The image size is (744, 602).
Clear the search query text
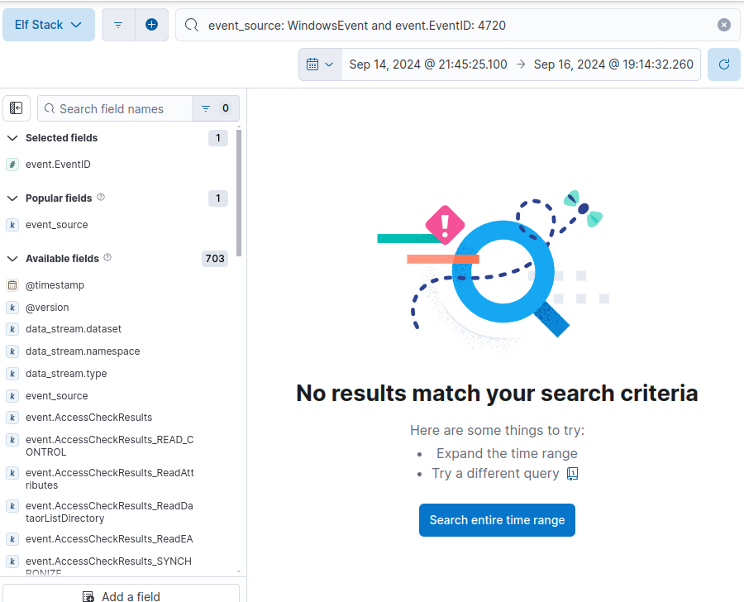point(723,25)
